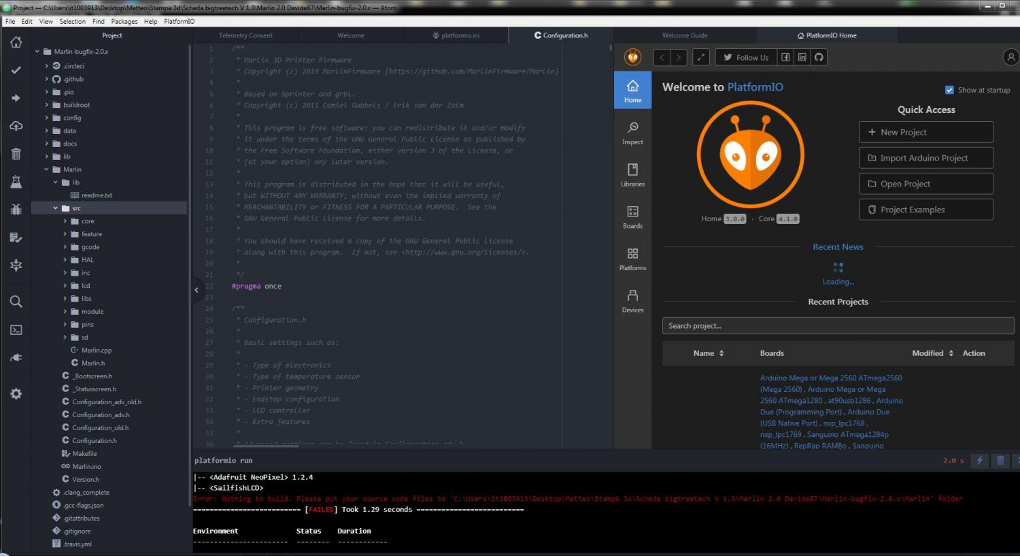Viewport: 1020px width, 556px height.
Task: Uncheck Show at startup
Action: (x=949, y=90)
